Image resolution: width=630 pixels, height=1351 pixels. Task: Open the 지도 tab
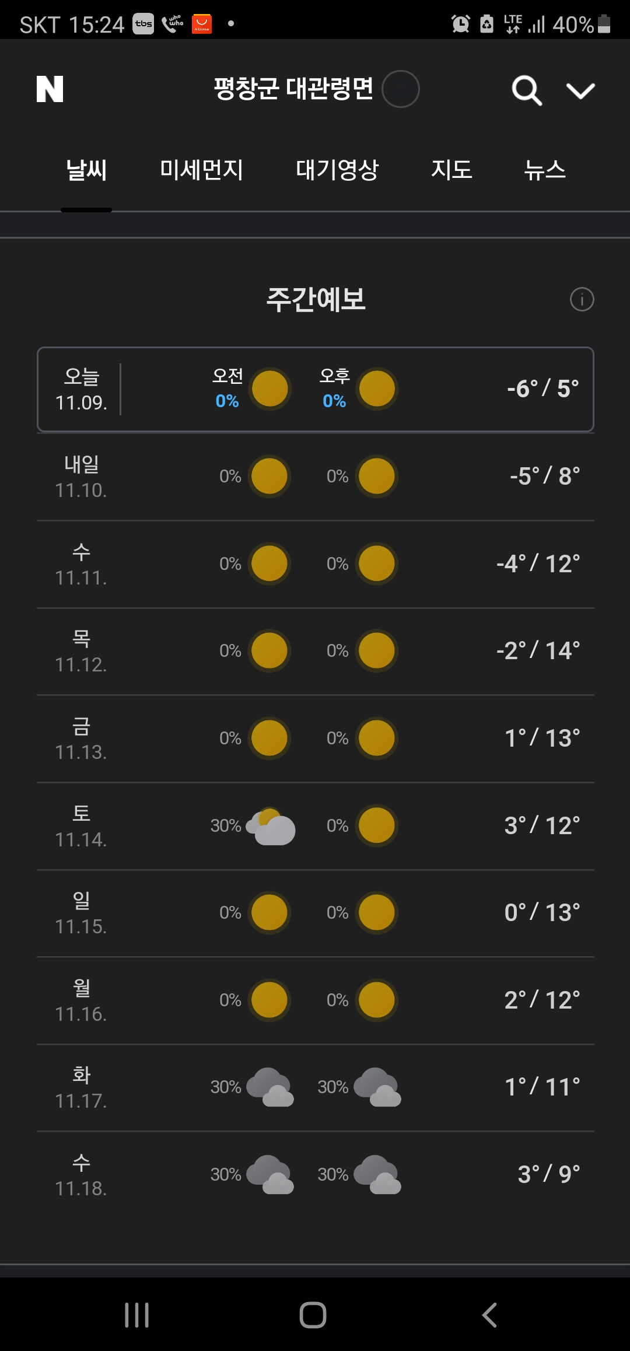pos(452,170)
